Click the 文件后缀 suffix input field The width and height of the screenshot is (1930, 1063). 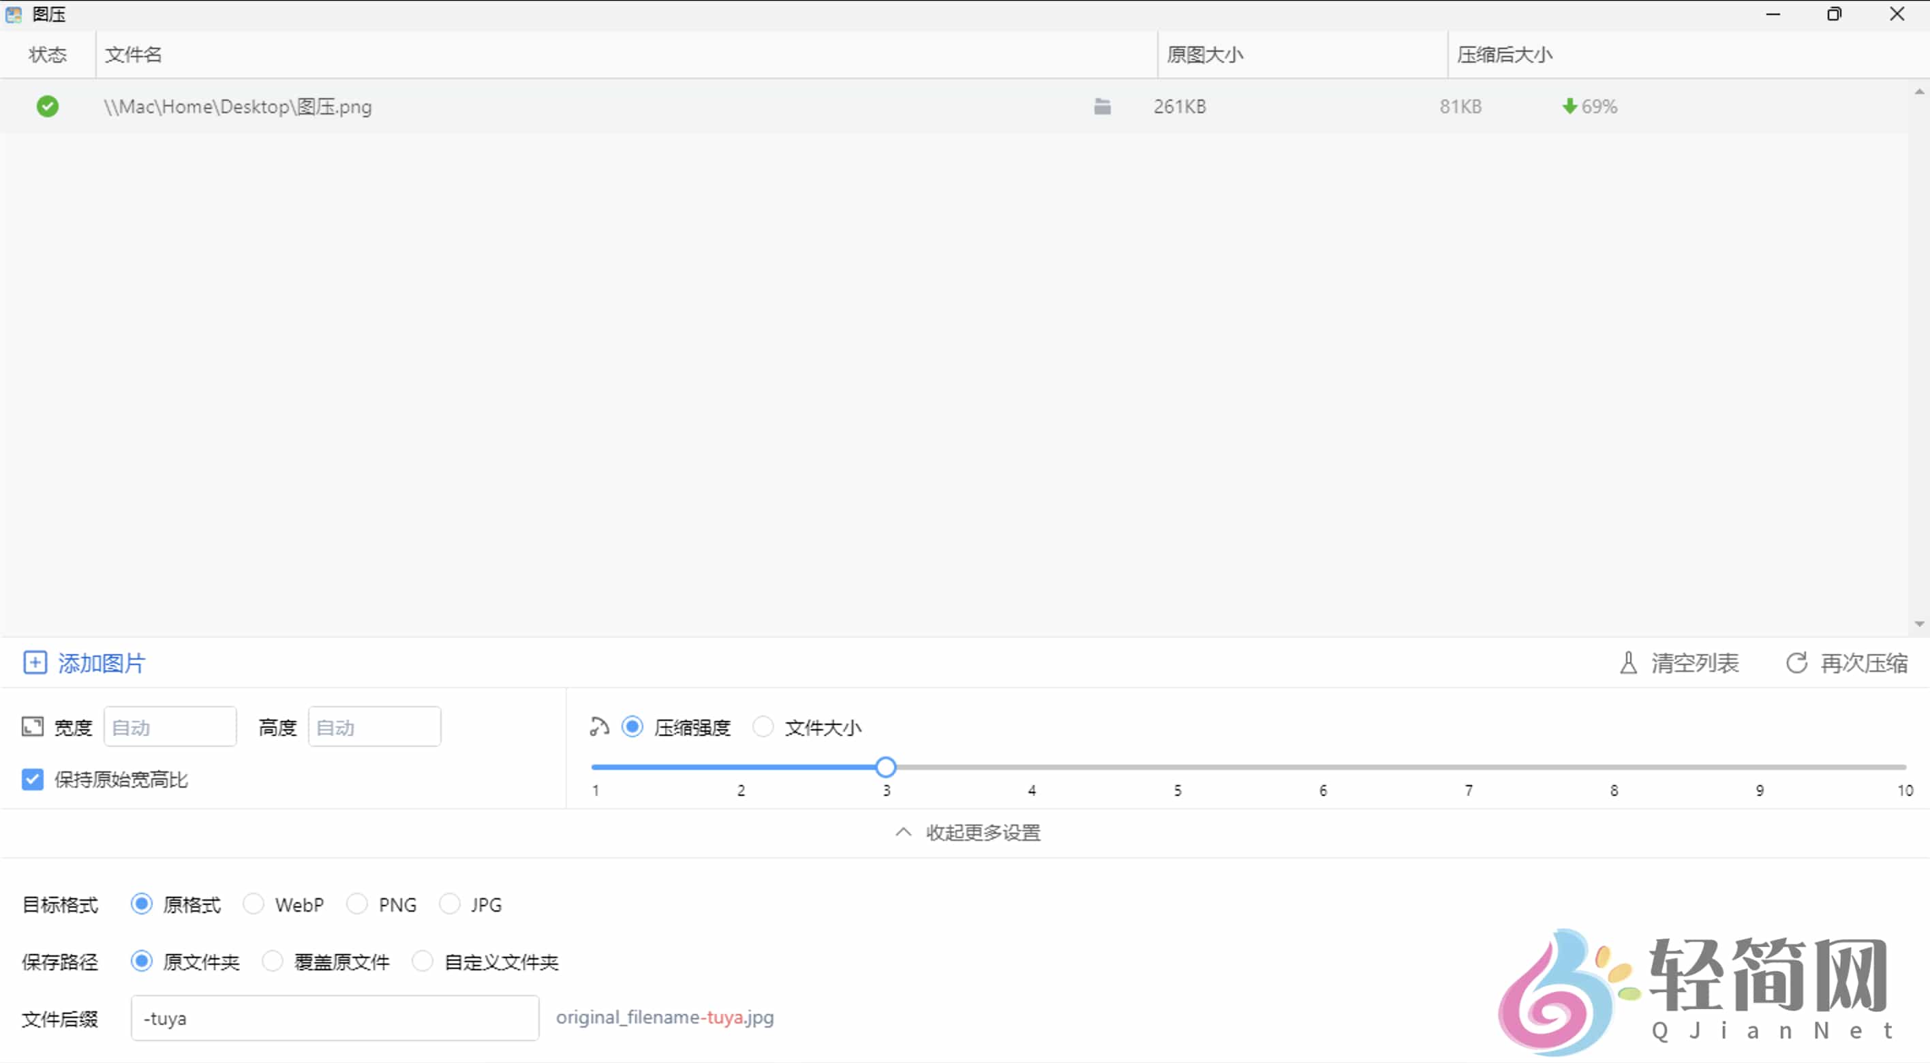click(334, 1017)
